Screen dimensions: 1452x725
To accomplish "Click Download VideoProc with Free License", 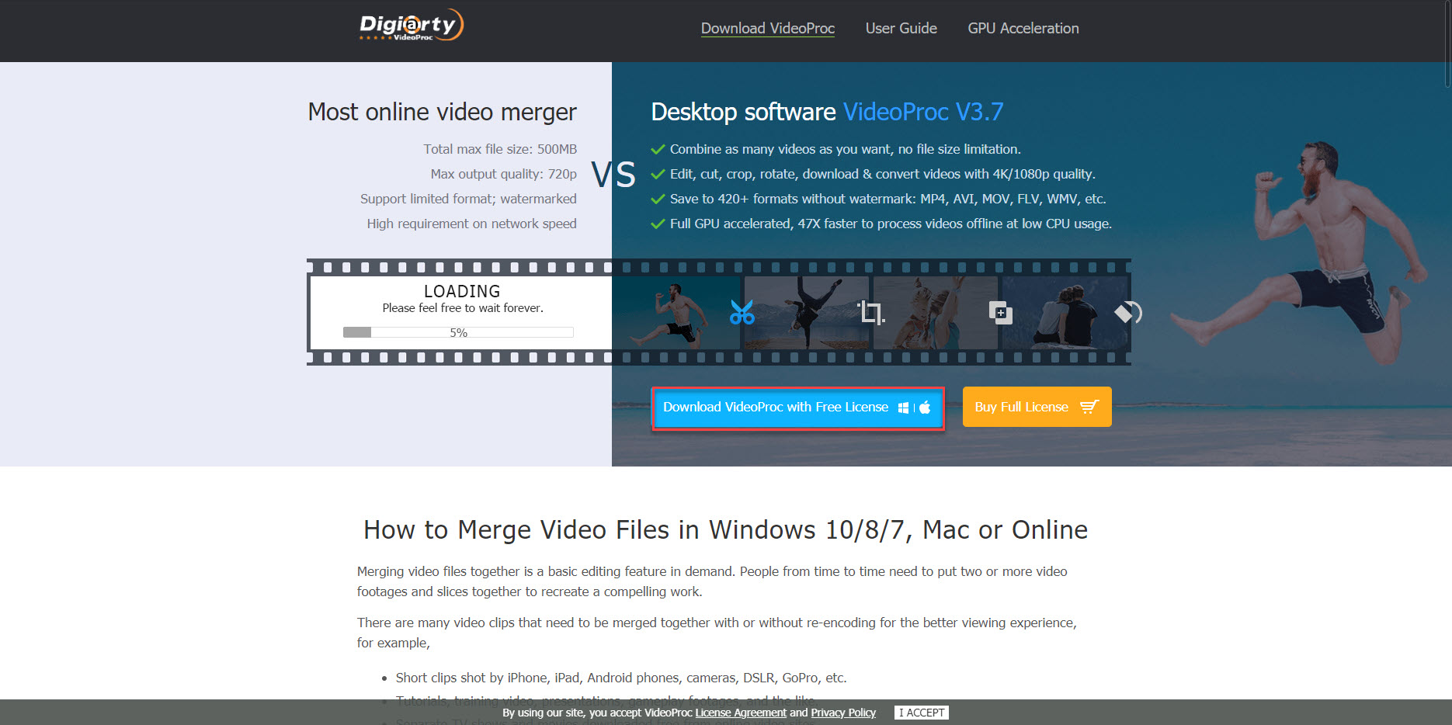I will [797, 408].
